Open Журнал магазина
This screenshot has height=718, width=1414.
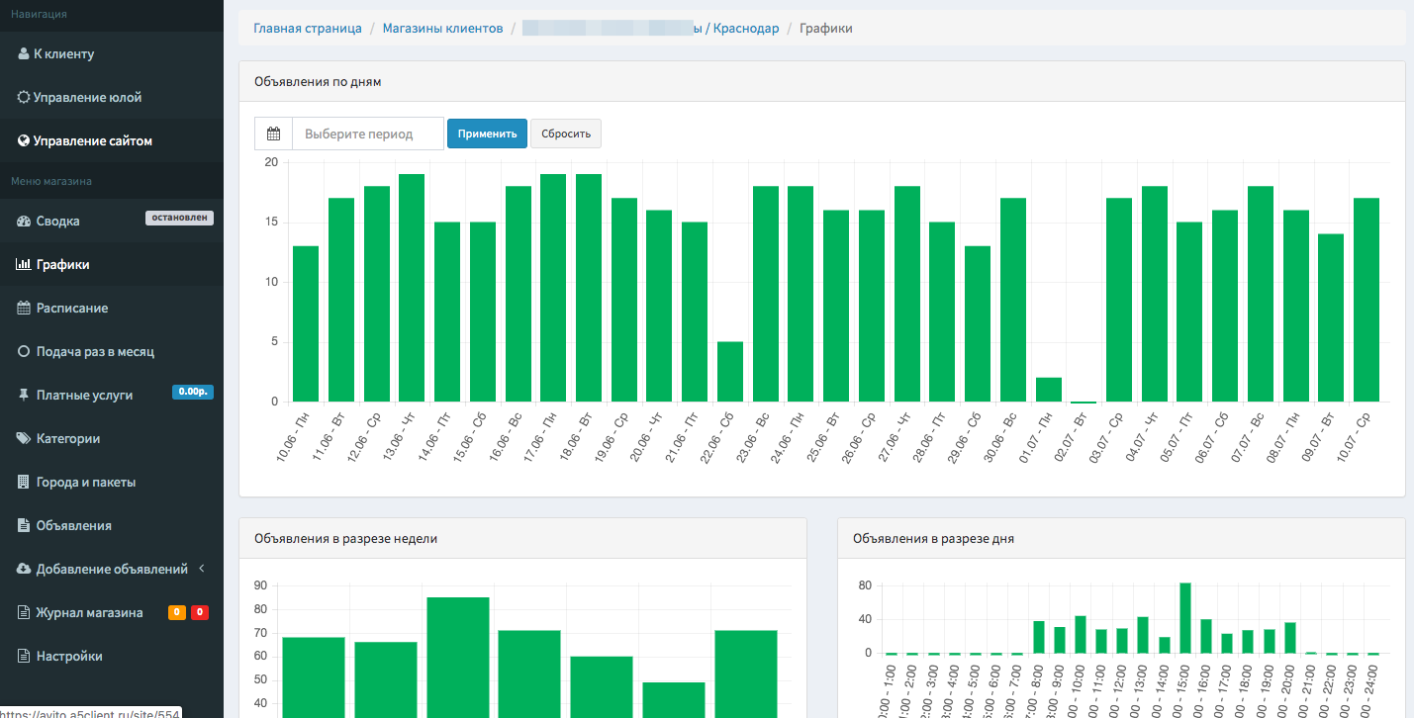click(x=112, y=613)
